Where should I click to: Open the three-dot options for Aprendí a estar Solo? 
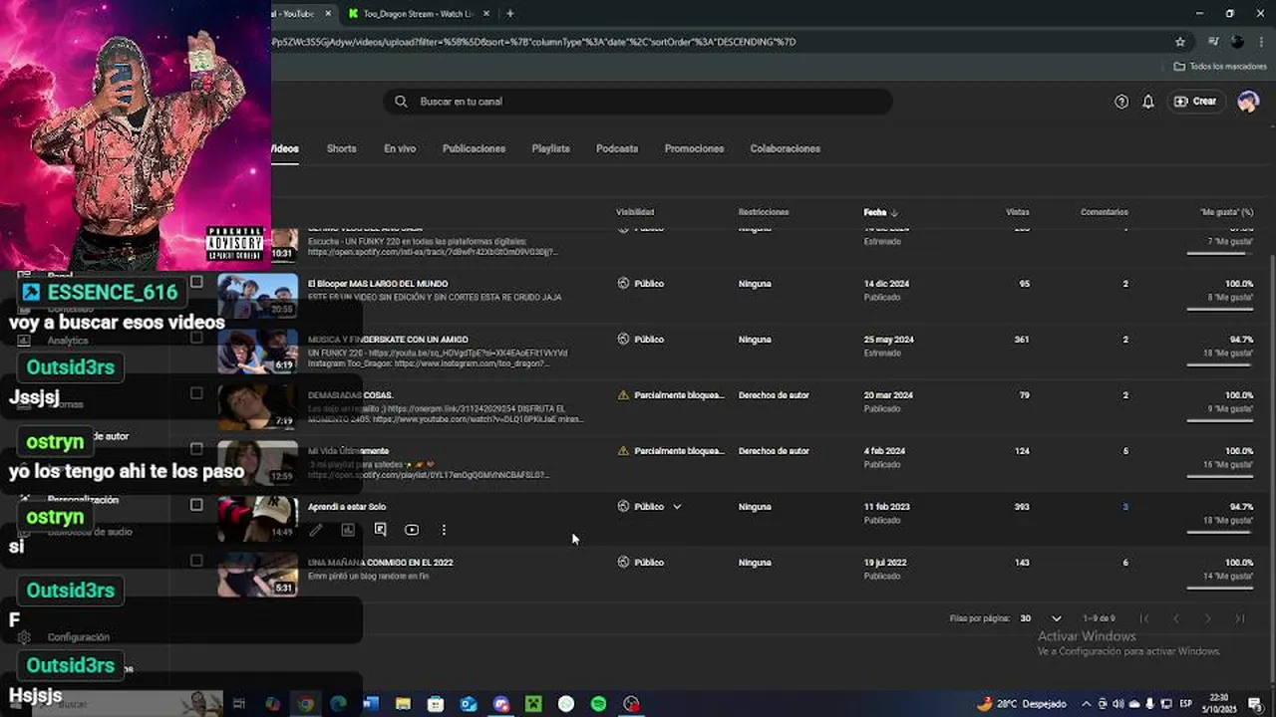[444, 531]
